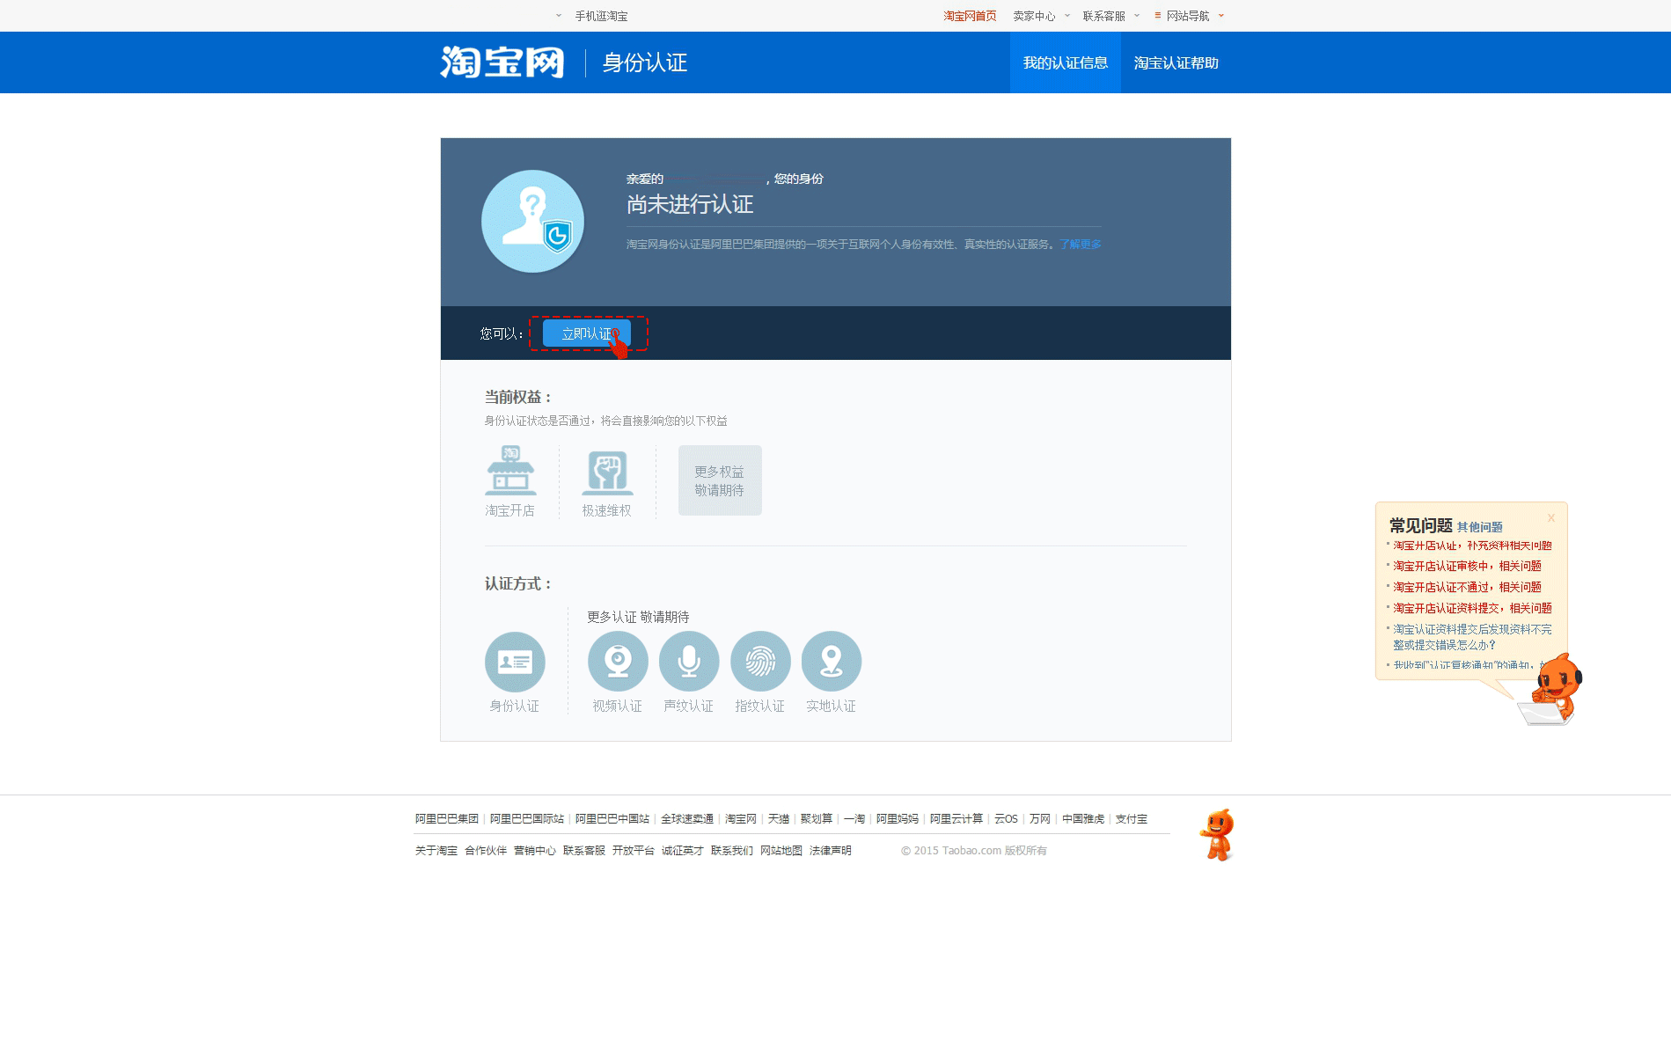Click the 身份认证 header title
The image size is (1671, 1040).
point(645,62)
